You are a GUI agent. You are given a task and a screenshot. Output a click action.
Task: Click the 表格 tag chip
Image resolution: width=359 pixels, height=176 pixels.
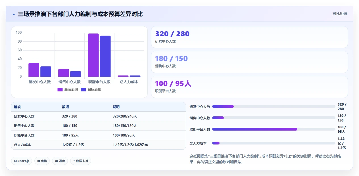tap(42, 161)
